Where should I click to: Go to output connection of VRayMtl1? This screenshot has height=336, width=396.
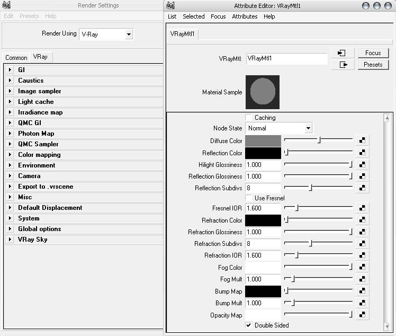coord(343,65)
